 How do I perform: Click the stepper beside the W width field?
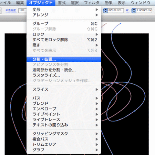pyautogui.click(x=134, y=10)
